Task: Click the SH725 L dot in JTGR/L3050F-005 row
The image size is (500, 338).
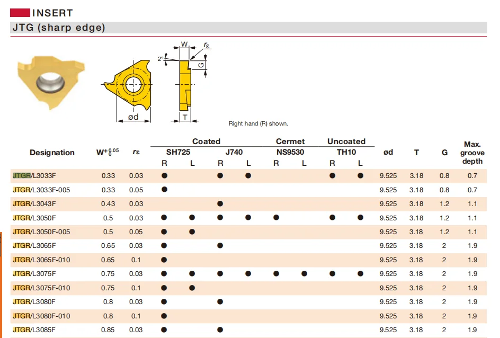Action: pos(192,232)
